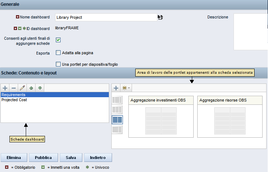Image resolution: width=268 pixels, height=172 pixels.
Task: Select the Requirements tab in list
Action: tap(55, 95)
